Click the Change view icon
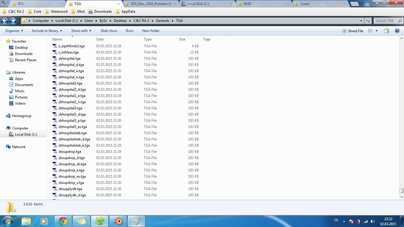Screen dimensions: 404x227 [370, 31]
